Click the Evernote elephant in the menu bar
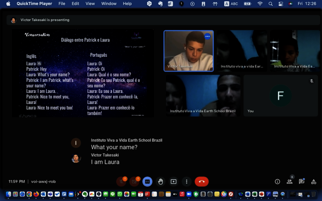 point(160,4)
